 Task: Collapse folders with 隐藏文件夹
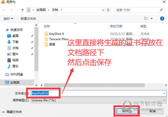point(12,112)
